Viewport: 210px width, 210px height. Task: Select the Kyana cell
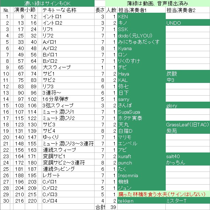[x=142, y=48]
